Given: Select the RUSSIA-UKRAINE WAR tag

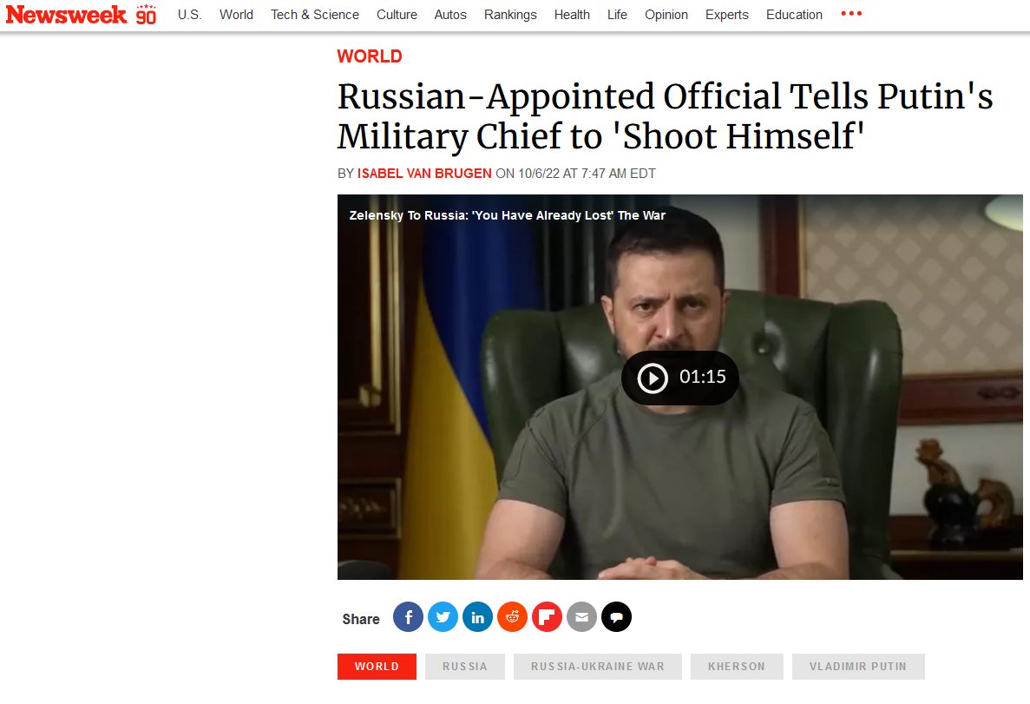Looking at the screenshot, I should (598, 667).
